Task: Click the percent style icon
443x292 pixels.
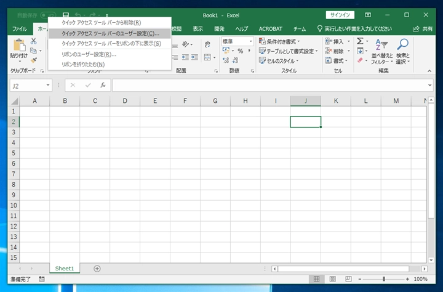Action: pos(240,51)
